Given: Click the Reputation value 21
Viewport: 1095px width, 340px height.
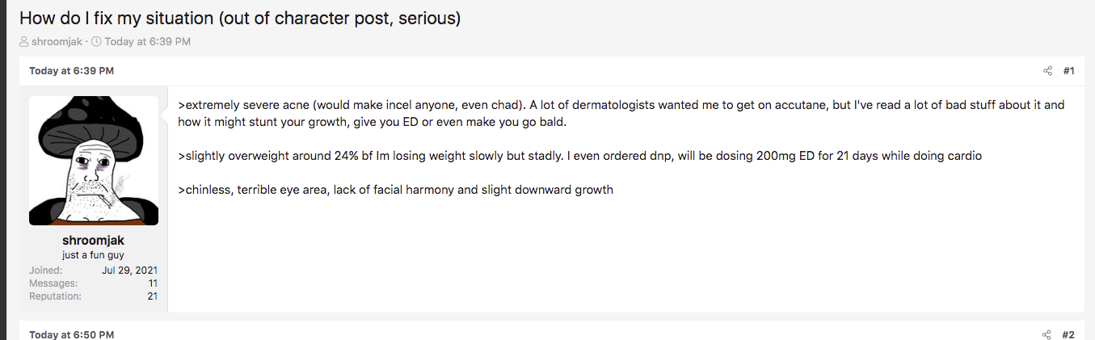Looking at the screenshot, I should click(x=152, y=296).
